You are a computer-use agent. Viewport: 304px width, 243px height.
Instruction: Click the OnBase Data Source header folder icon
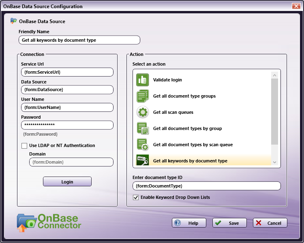click(13, 21)
